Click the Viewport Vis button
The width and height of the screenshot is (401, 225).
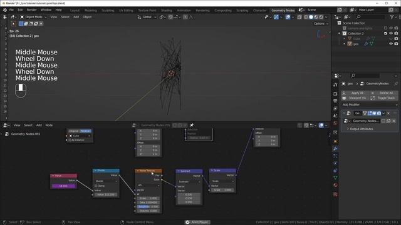click(355, 98)
